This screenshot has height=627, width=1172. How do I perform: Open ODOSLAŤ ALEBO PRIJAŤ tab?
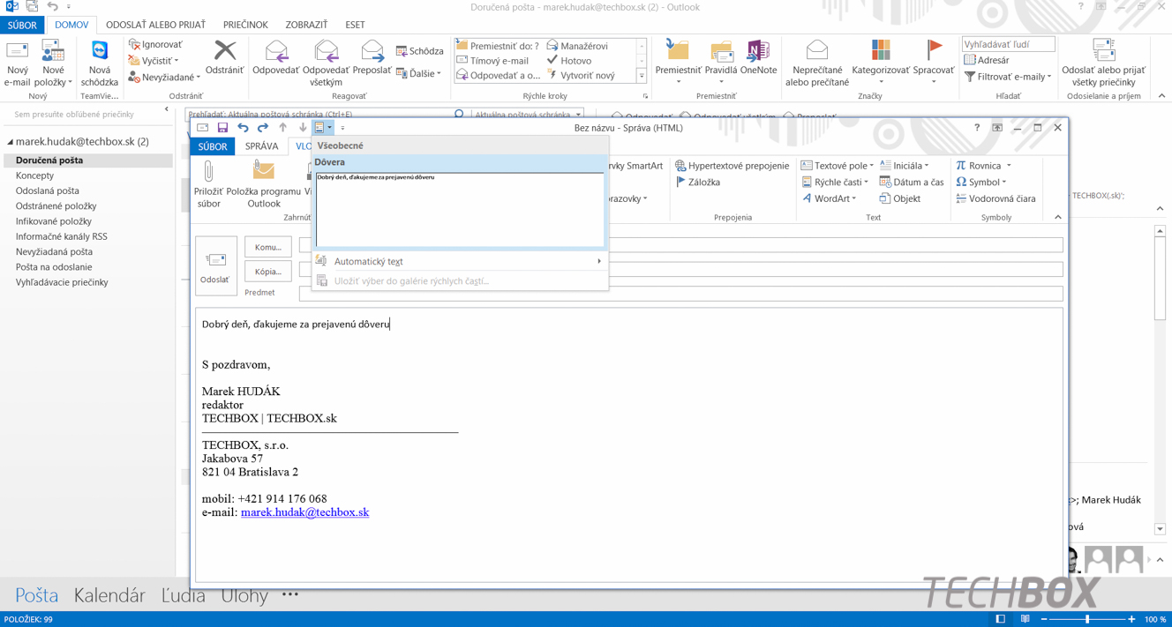click(155, 25)
